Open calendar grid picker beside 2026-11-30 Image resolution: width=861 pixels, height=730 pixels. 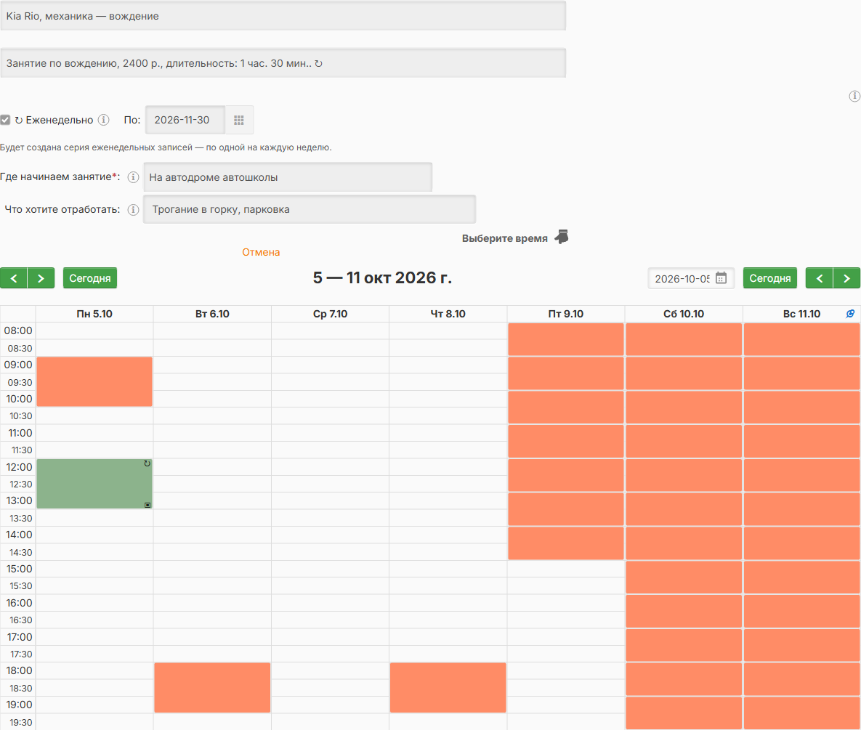pos(239,120)
